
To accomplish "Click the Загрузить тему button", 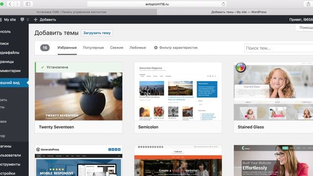I will [x=97, y=33].
